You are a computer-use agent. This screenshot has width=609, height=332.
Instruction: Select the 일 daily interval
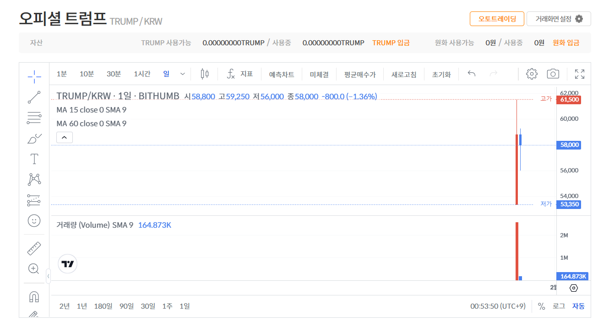[166, 74]
